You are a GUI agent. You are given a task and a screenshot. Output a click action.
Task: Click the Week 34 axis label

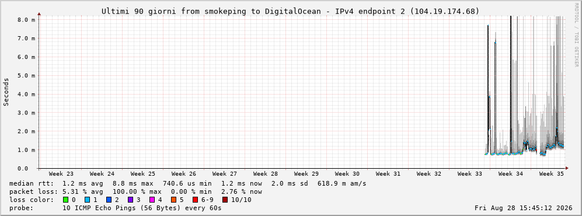coord(510,174)
